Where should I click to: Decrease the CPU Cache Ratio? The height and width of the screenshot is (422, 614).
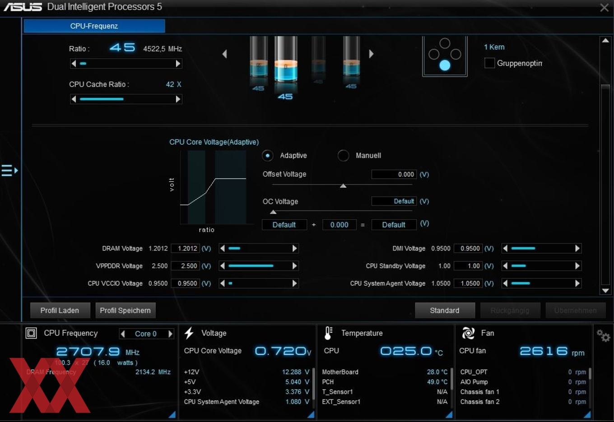click(x=74, y=99)
